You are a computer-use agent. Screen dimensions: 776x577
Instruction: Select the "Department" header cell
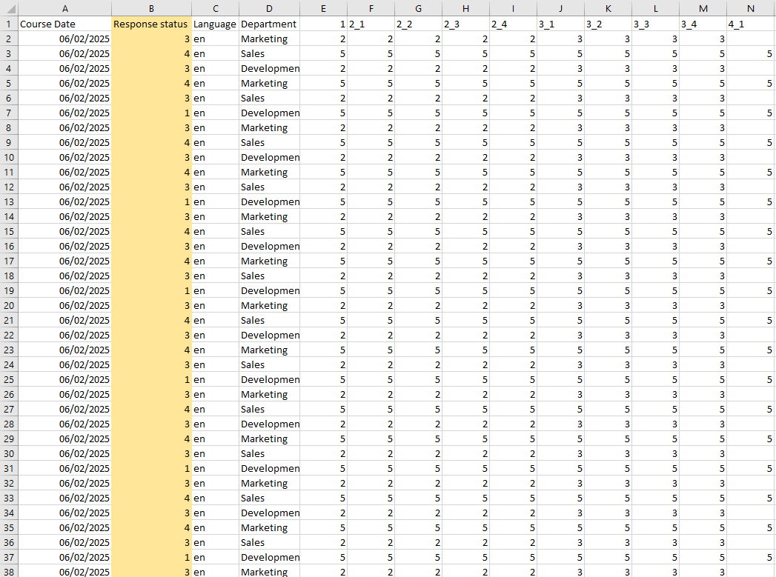pyautogui.click(x=269, y=24)
